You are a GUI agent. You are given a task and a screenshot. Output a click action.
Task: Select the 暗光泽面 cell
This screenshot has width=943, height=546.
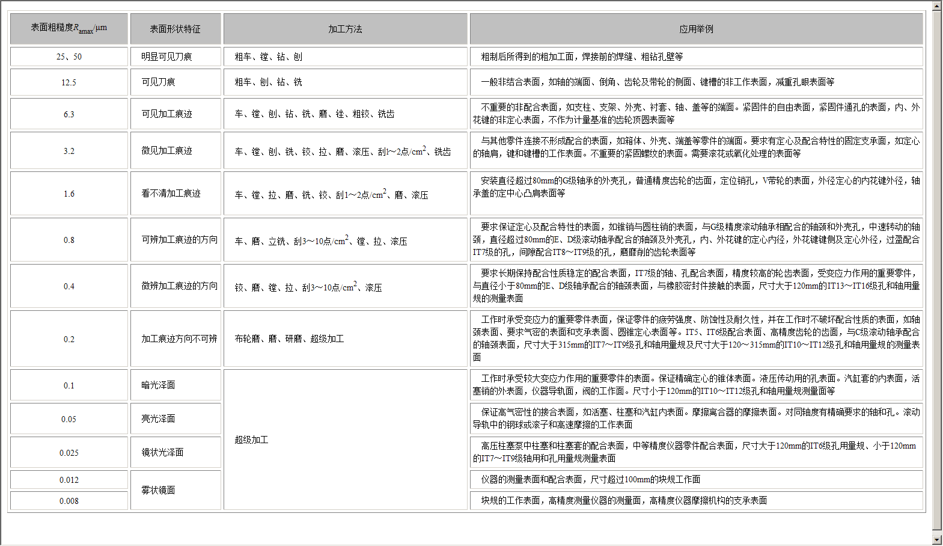(x=175, y=385)
